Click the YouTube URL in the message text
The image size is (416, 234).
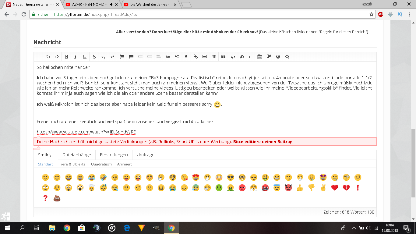(x=86, y=132)
